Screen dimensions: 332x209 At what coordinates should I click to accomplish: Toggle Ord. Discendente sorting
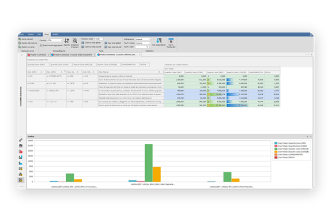pyautogui.click(x=159, y=42)
